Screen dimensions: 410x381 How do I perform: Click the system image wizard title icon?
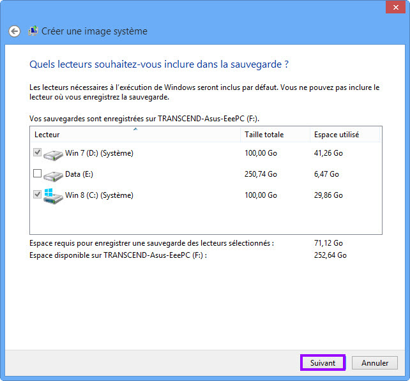[33, 31]
